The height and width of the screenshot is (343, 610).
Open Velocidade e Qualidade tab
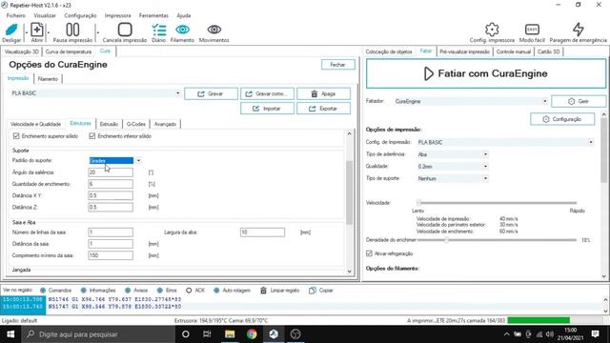(x=36, y=124)
